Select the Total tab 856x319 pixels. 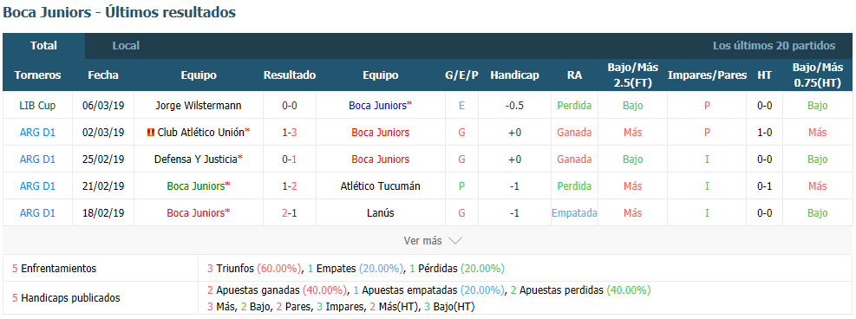click(x=43, y=46)
